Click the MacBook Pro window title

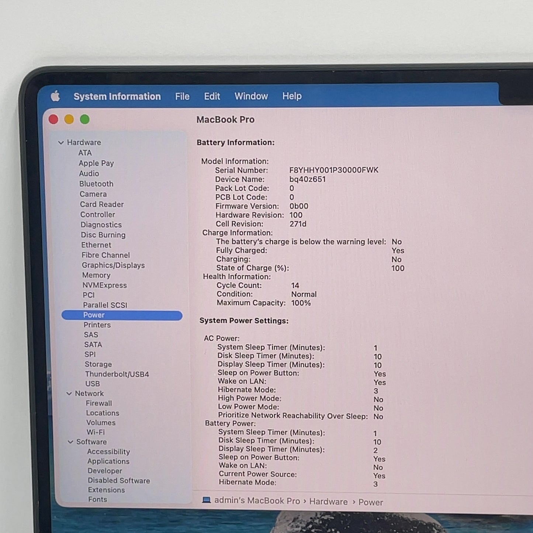pos(225,120)
